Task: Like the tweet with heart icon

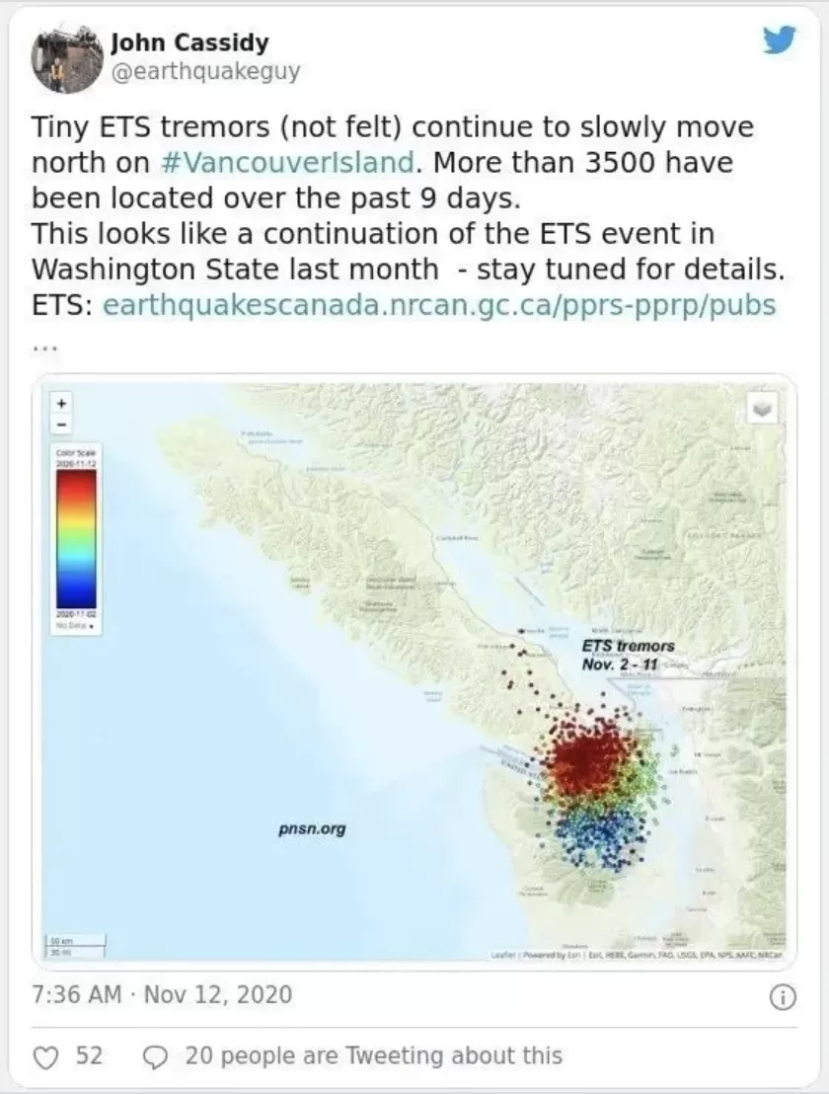Action: click(x=46, y=1058)
